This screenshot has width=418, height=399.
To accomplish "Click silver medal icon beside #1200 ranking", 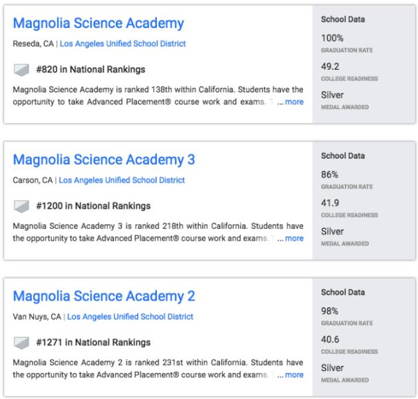I will tap(22, 205).
